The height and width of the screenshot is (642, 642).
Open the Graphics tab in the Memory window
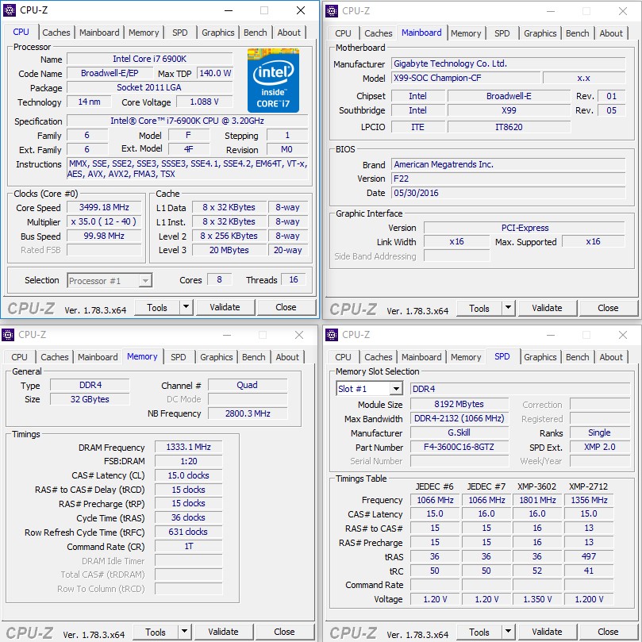coord(217,357)
